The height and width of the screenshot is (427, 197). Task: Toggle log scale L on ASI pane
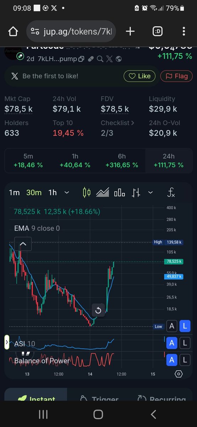point(185,343)
